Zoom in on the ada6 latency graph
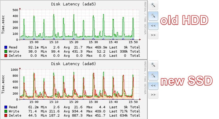Image resolution: width=219 pixels, height=119 pixels. pos(153,65)
